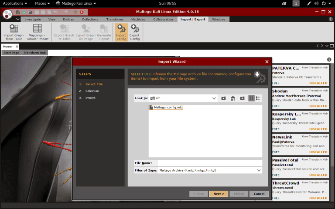Click the disabled Finish button
The image size is (335, 209).
coord(239,194)
